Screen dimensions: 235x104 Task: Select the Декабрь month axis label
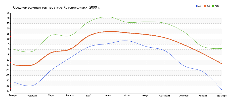click(222, 95)
